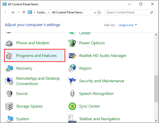Open the Recovery link
The image size is (159, 123).
pos(24,68)
